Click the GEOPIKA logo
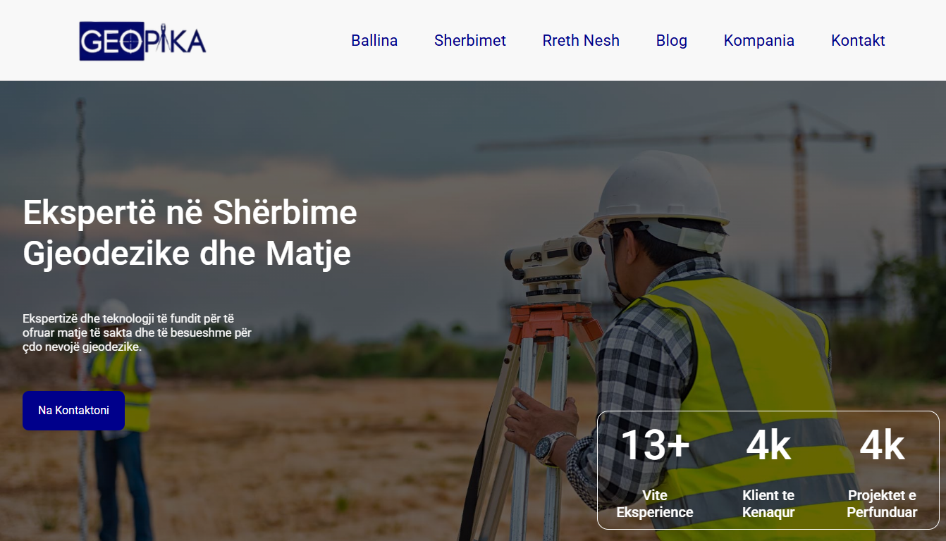Screen dimensions: 946x541 (143, 41)
